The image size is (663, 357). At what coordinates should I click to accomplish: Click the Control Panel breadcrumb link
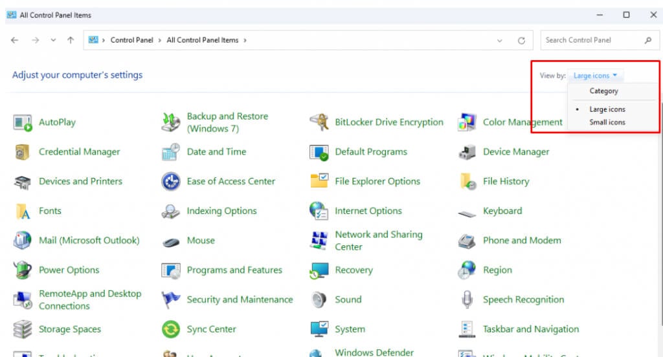(131, 40)
